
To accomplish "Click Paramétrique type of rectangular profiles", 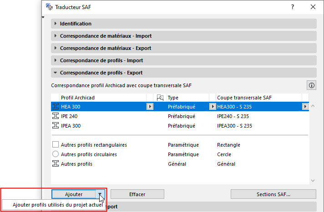I will 183,145.
